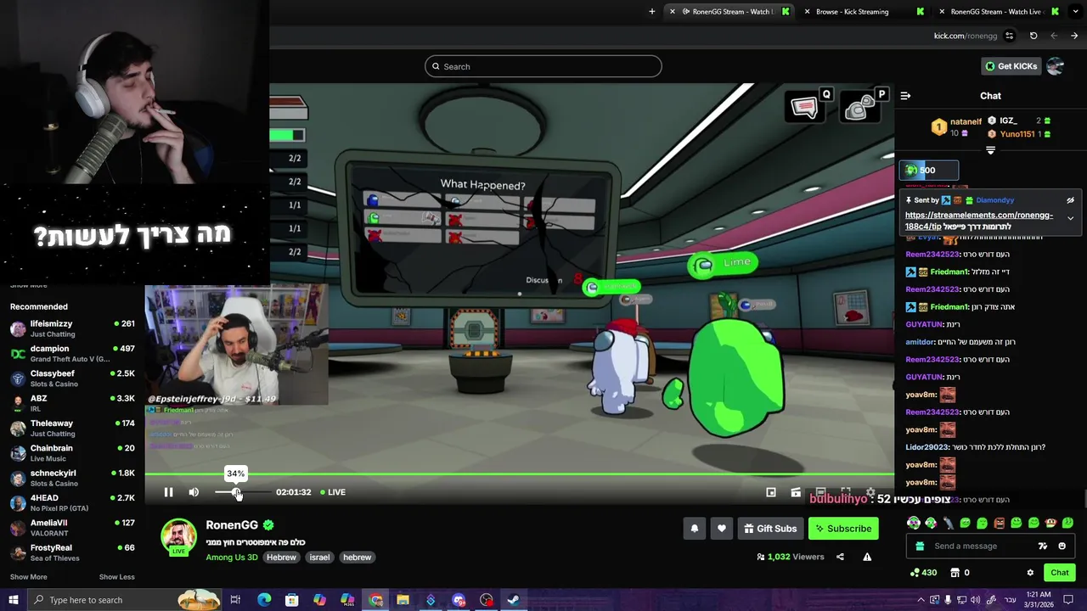Viewport: 1087px width, 611px height.
Task: Reload the page
Action: (x=1033, y=36)
